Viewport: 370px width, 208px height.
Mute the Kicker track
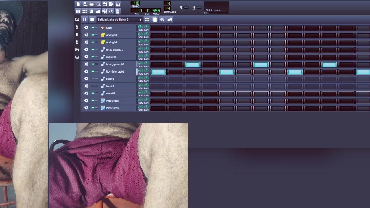(93, 28)
